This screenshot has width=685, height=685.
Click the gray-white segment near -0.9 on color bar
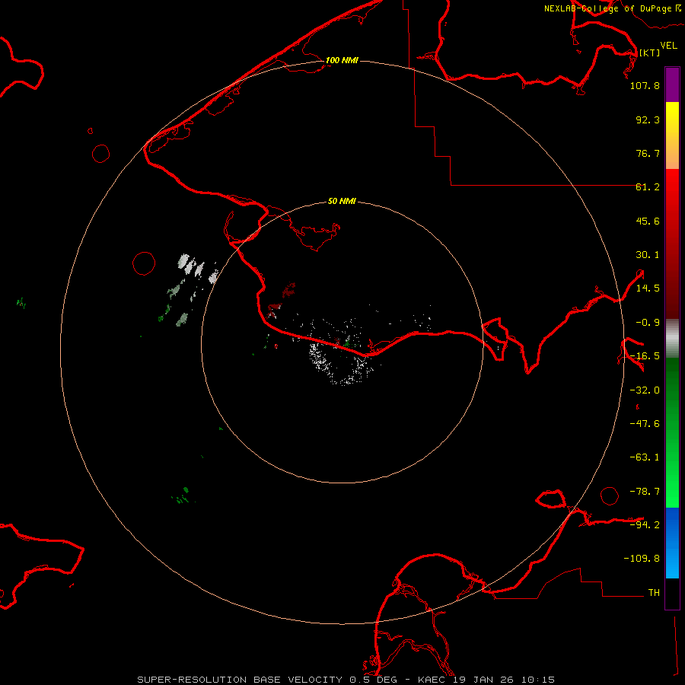(x=672, y=339)
